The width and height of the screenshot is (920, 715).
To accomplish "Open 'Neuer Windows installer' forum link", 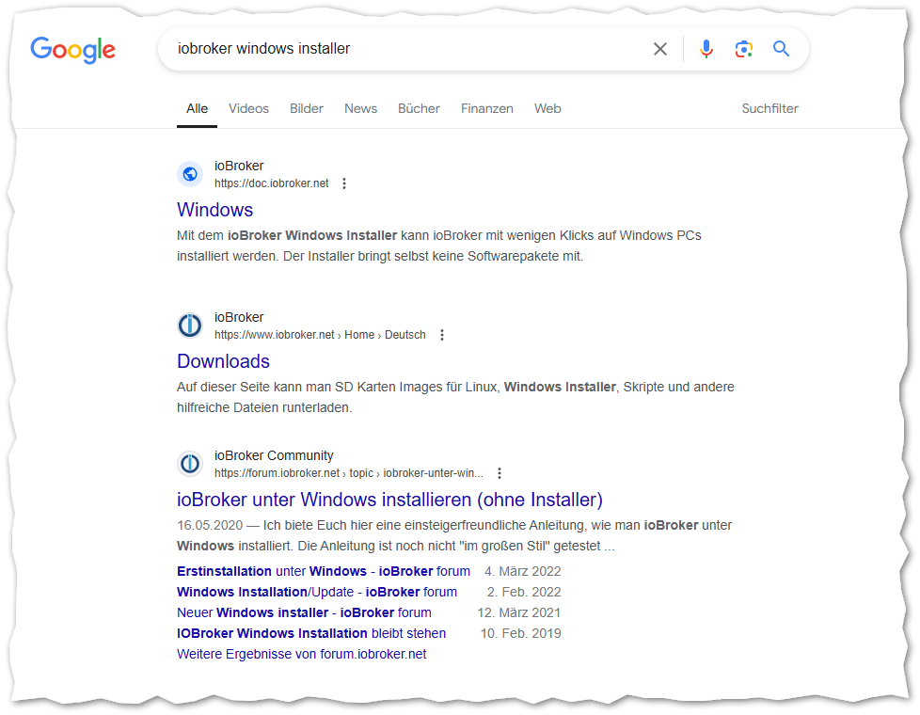I will coord(304,612).
